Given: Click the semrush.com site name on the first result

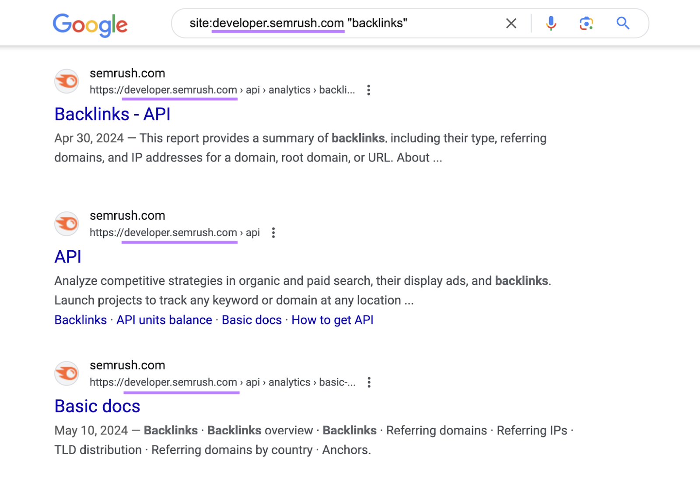Looking at the screenshot, I should click(127, 73).
